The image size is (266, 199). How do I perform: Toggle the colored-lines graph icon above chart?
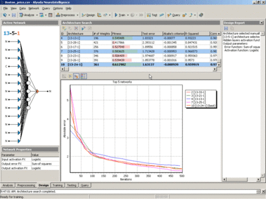(x=76, y=76)
